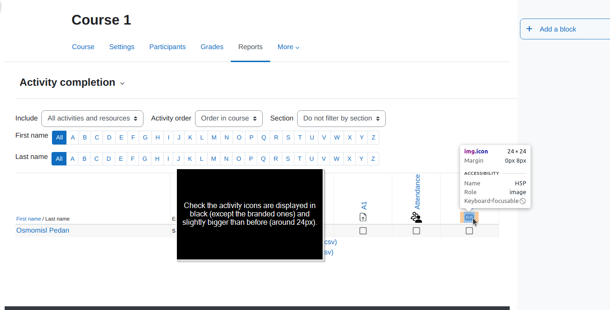The width and height of the screenshot is (610, 310).
Task: Switch to the Settings tab
Action: click(122, 47)
